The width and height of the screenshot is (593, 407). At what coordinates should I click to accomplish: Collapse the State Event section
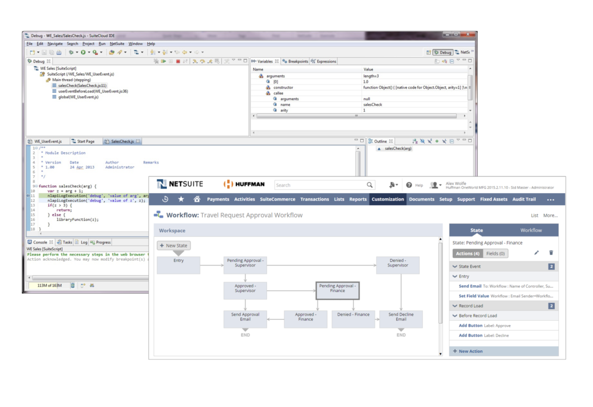pos(455,267)
